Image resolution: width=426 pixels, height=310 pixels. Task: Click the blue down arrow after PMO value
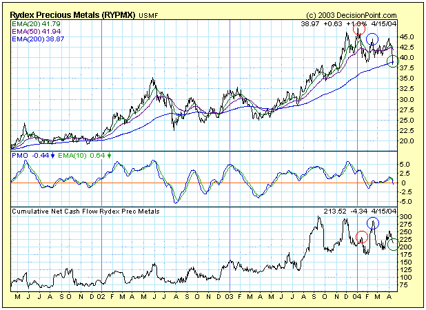pyautogui.click(x=52, y=156)
